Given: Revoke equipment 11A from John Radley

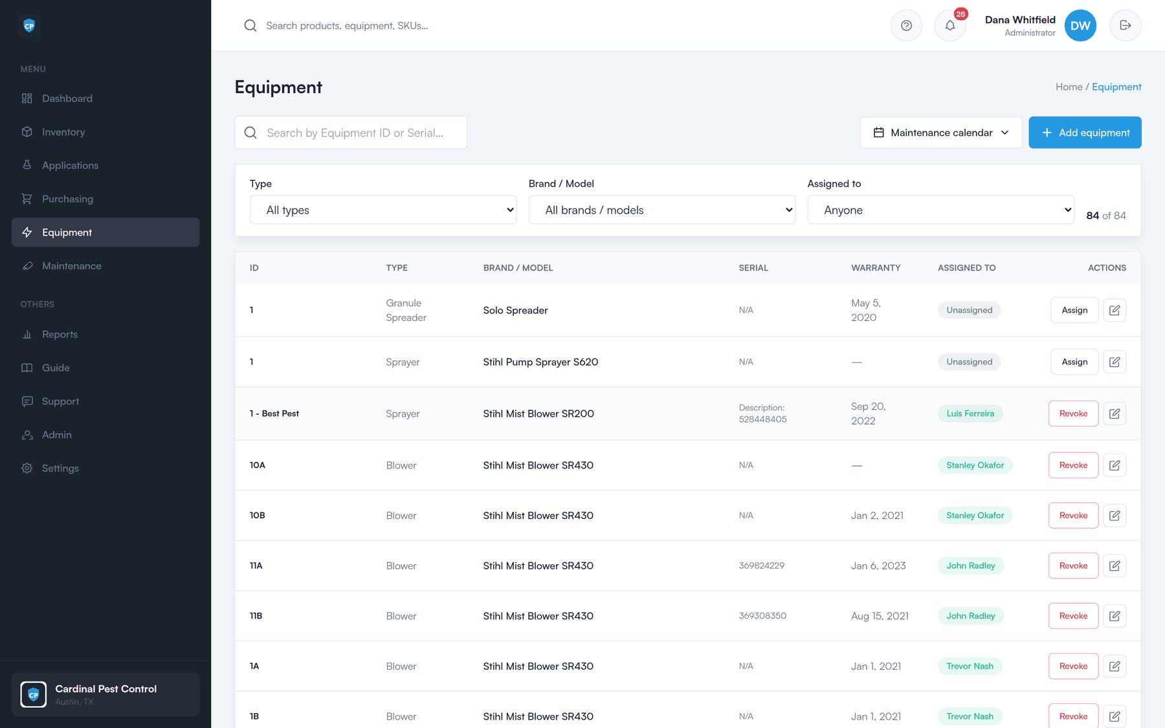Looking at the screenshot, I should tap(1073, 566).
